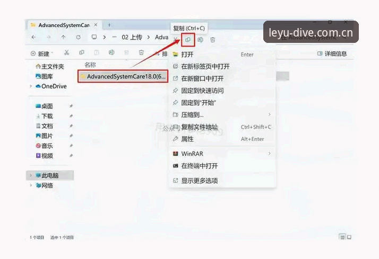The height and width of the screenshot is (259, 379).
Task: Close the AdvancedSystemCare tab
Action: click(x=96, y=25)
